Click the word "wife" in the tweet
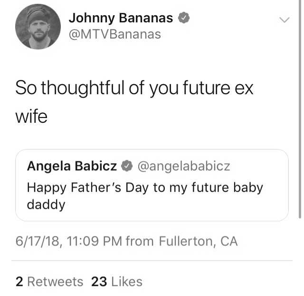Screen dimensions: 304x296 click(31, 117)
